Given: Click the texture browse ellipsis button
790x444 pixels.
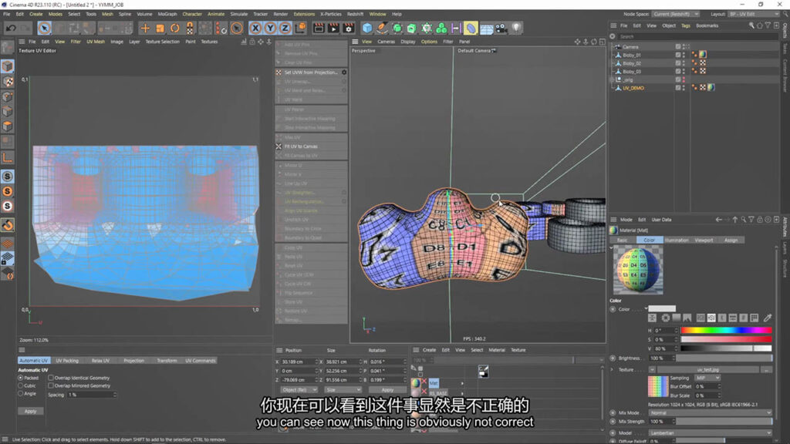Looking at the screenshot, I should coord(766,369).
